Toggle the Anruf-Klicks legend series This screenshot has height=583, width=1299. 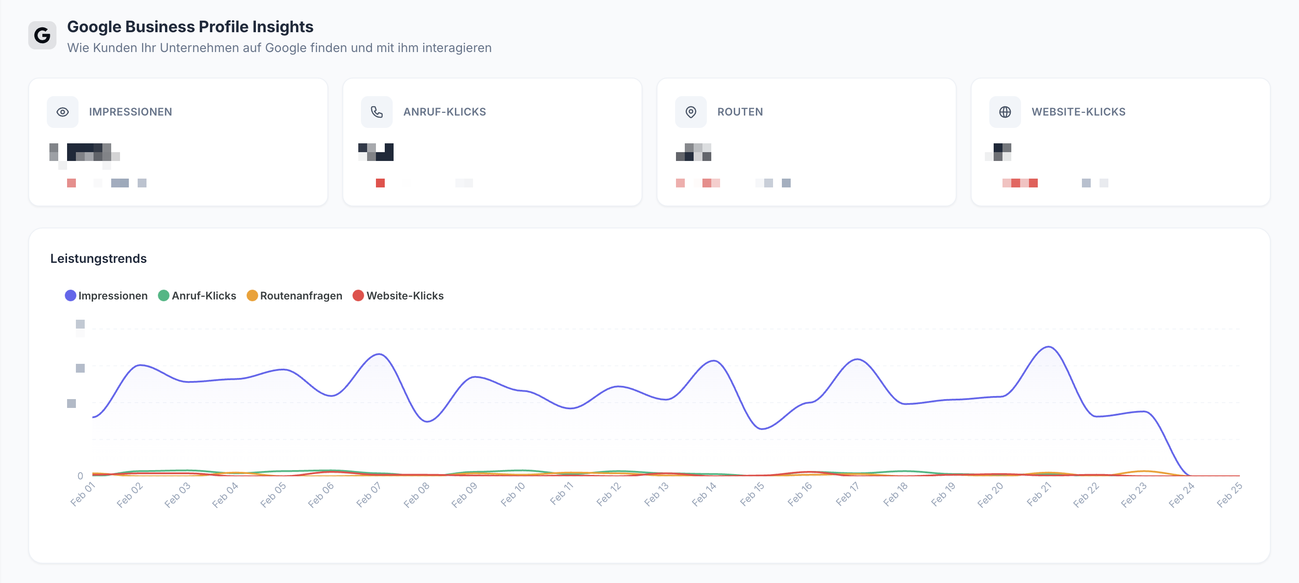[x=204, y=296]
